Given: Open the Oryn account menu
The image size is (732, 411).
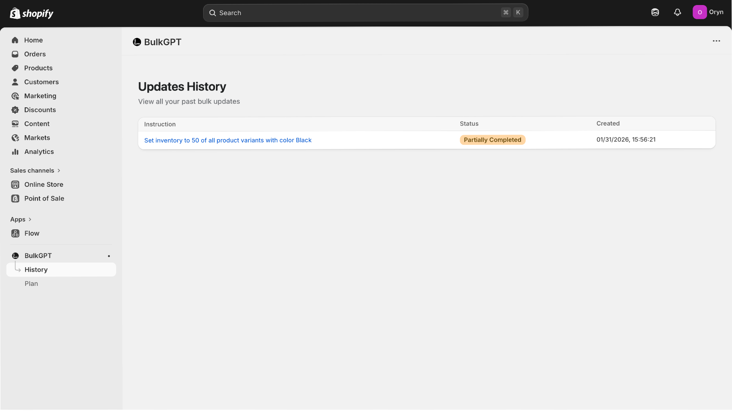Looking at the screenshot, I should pos(708,12).
